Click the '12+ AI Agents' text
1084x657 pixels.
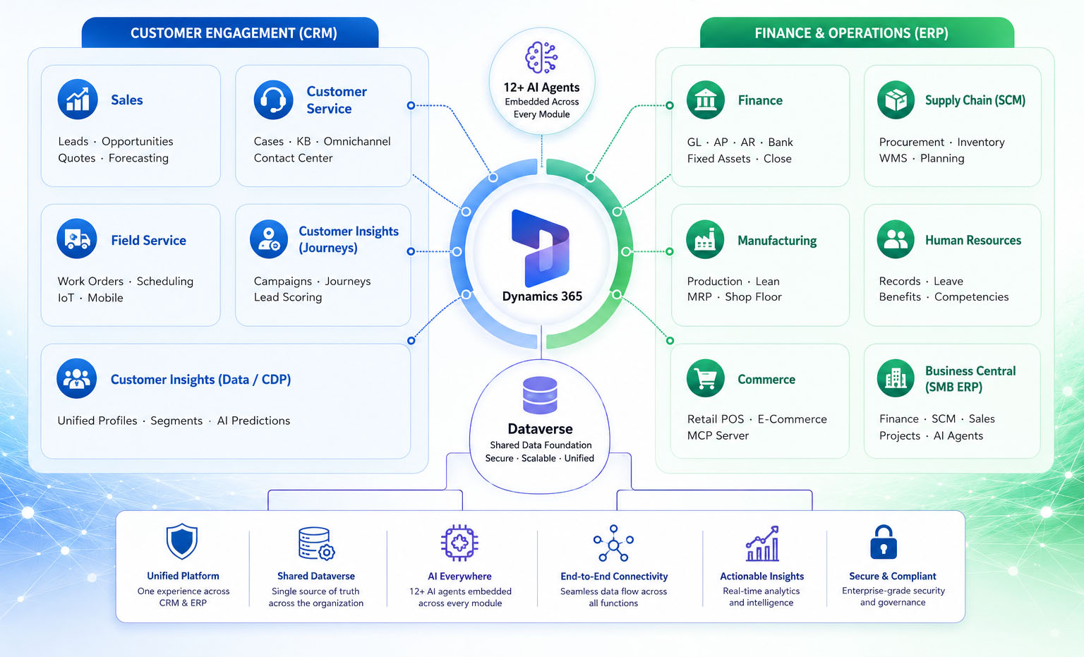pyautogui.click(x=541, y=88)
